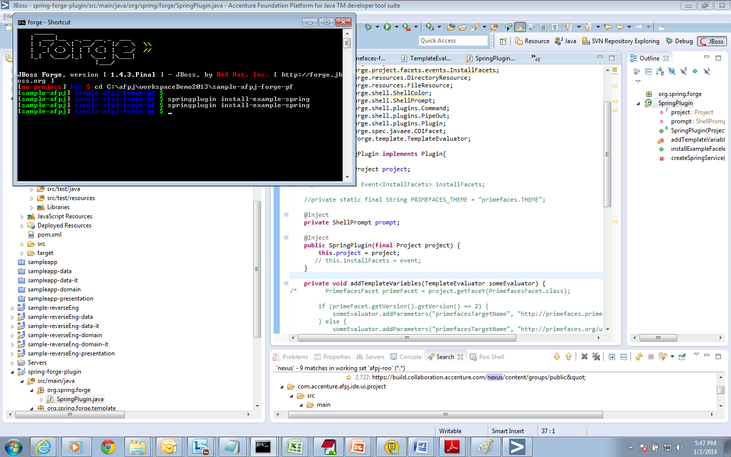
Task: Toggle Show Whitespace Characters pilcrow icon
Action: point(555,27)
